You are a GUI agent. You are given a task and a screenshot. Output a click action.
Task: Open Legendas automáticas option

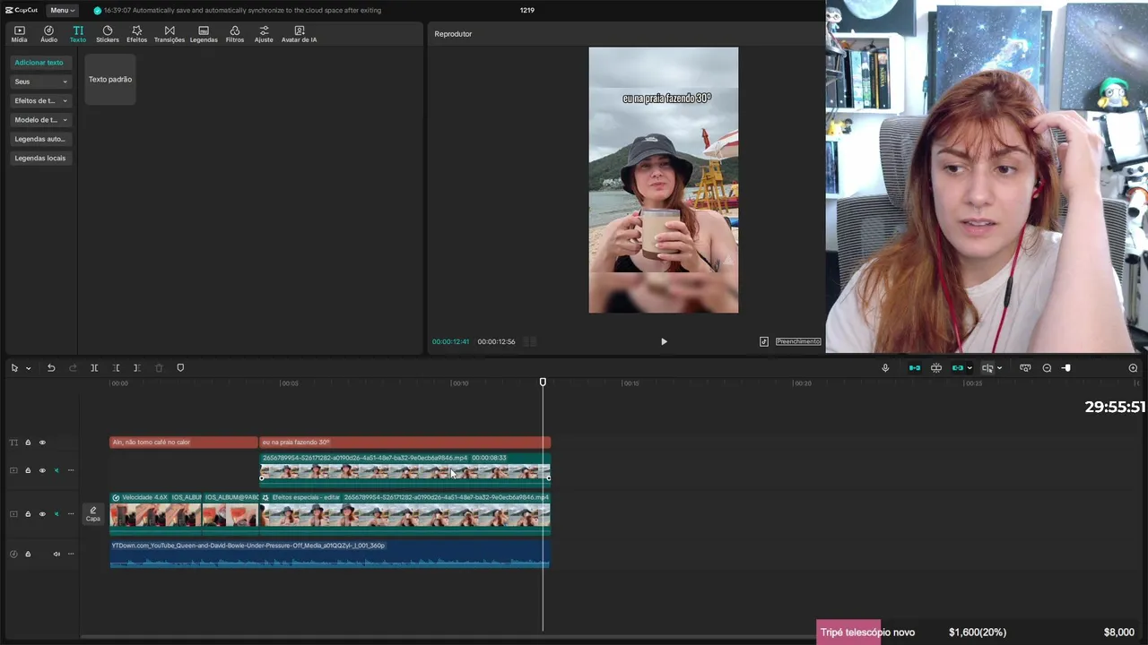coord(40,139)
